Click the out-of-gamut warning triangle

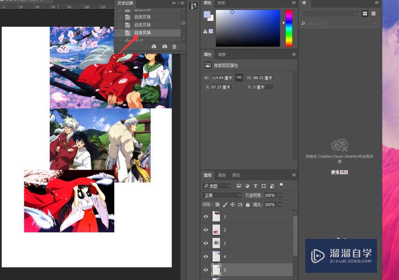205,31
